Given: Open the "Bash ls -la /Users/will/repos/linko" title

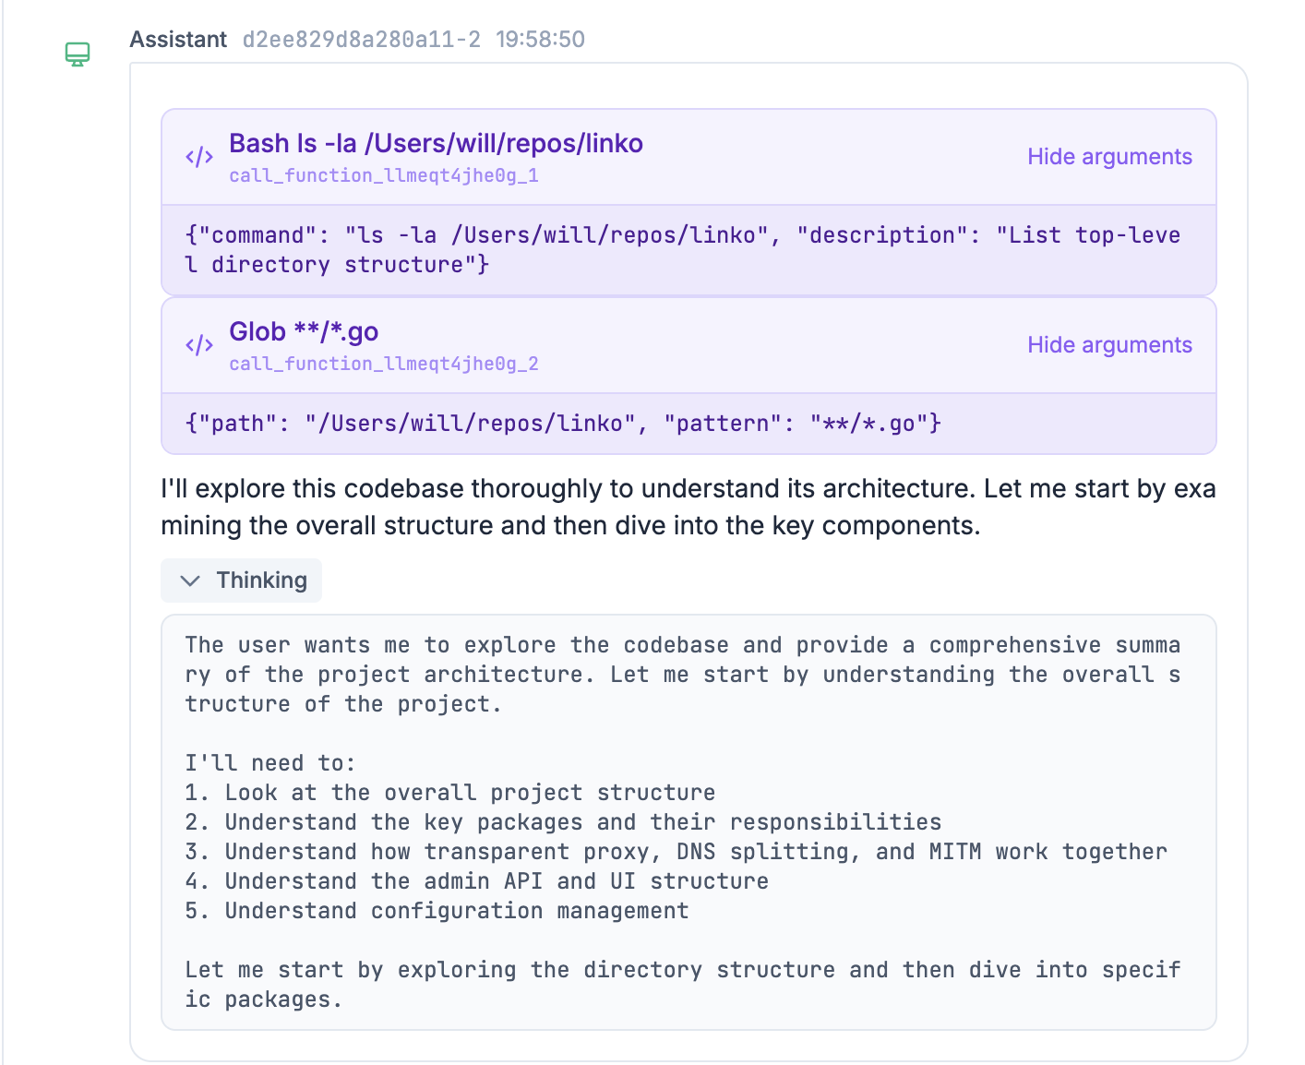Looking at the screenshot, I should (436, 144).
